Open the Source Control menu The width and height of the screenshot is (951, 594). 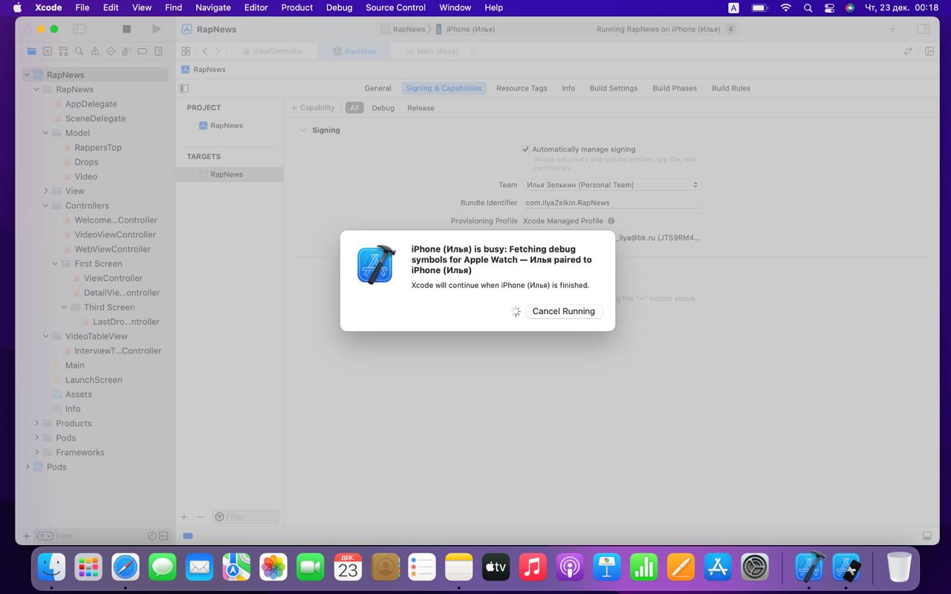pyautogui.click(x=396, y=7)
